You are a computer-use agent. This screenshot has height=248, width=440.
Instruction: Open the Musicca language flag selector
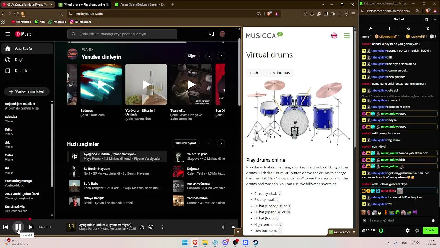(x=334, y=35)
